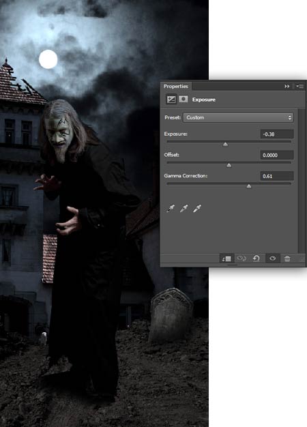The height and width of the screenshot is (427, 307).
Task: Delete the adjustment layer with trash icon
Action: (287, 258)
